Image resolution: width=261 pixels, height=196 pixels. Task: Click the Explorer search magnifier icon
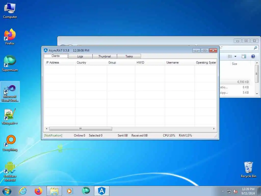click(255, 48)
